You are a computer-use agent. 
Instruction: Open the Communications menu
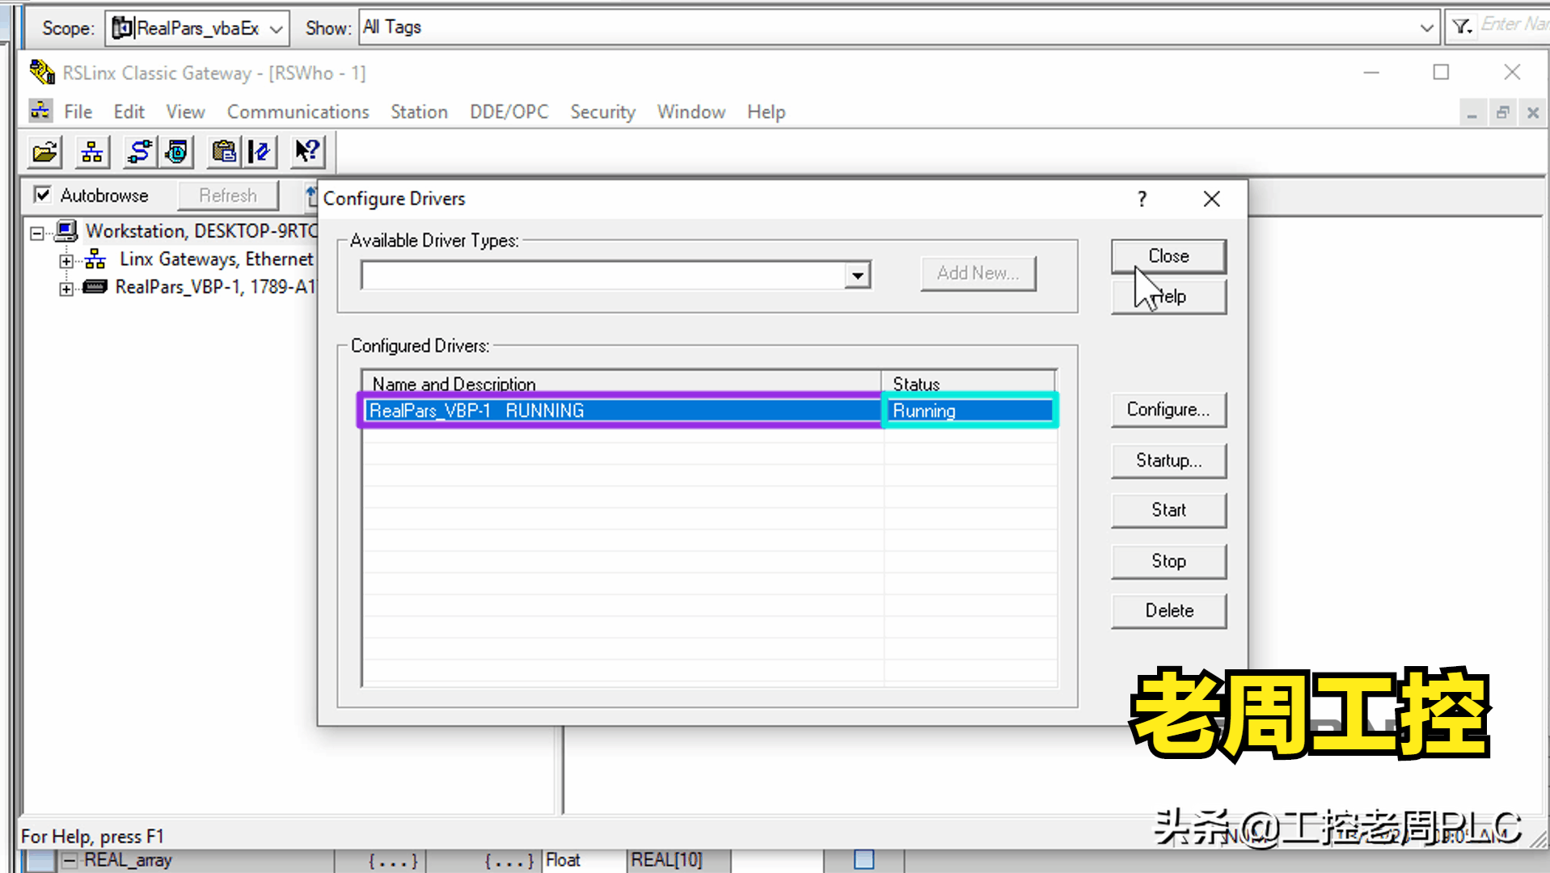(x=298, y=112)
